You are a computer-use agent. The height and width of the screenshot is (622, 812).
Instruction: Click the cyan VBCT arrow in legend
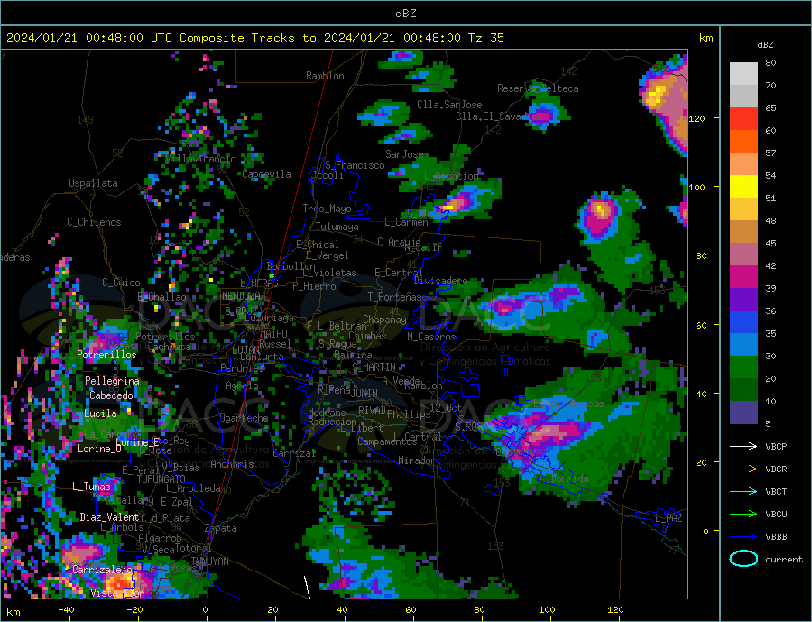(x=743, y=491)
